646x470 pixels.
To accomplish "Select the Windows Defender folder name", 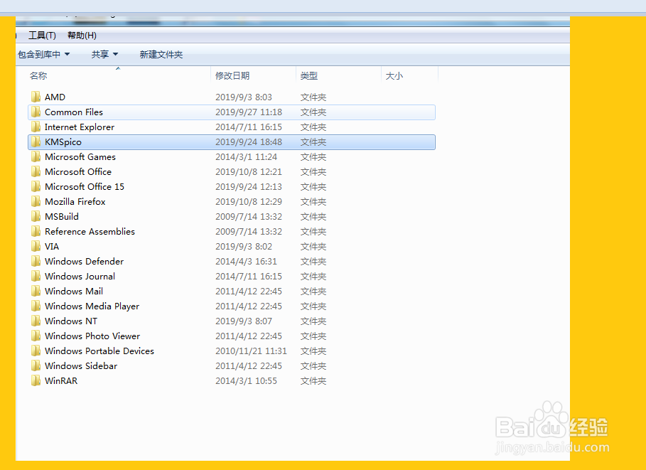I will [84, 262].
